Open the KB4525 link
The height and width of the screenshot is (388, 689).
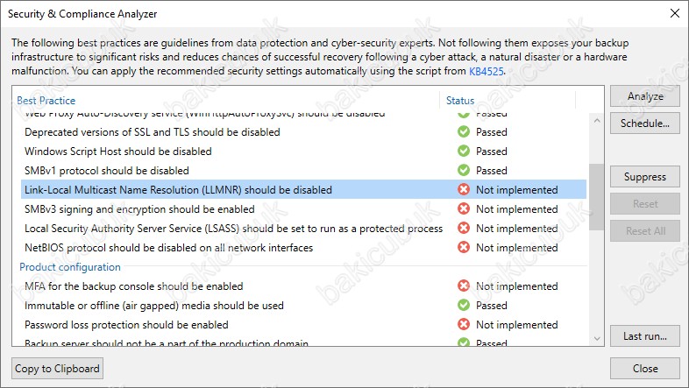[486, 71]
